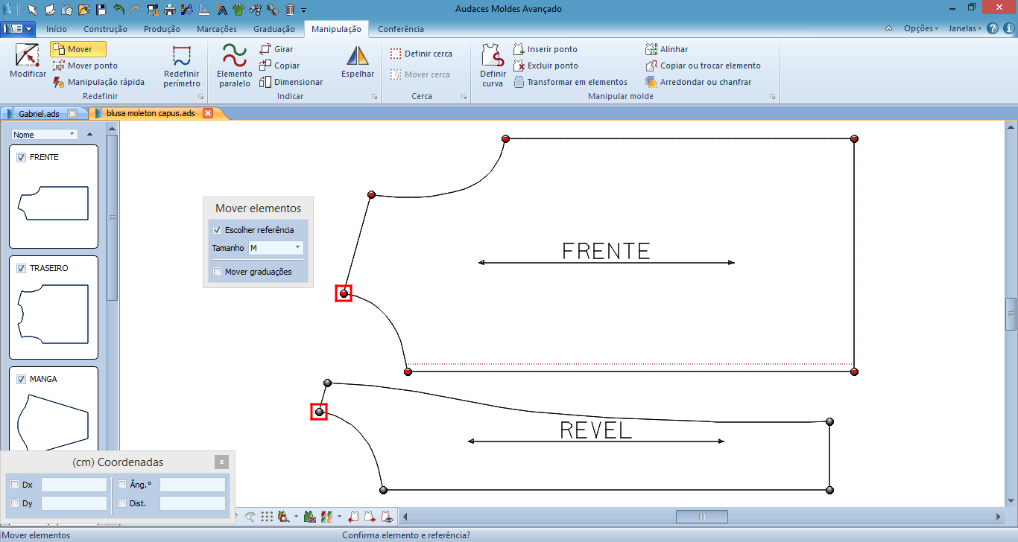1018x542 pixels.
Task: Open the Gabriel.ads document tab
Action: click(x=39, y=113)
